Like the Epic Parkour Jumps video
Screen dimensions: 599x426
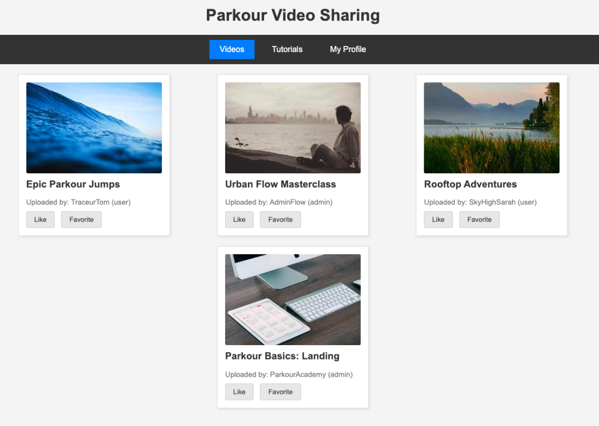40,219
